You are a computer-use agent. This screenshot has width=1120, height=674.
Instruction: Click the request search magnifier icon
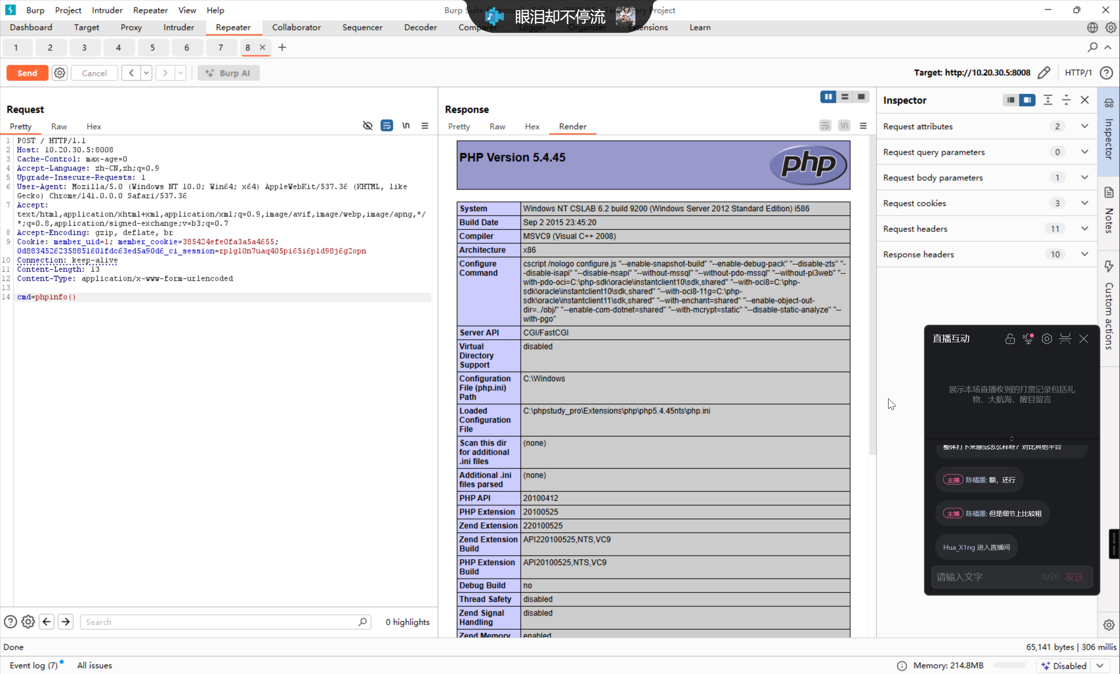point(362,622)
